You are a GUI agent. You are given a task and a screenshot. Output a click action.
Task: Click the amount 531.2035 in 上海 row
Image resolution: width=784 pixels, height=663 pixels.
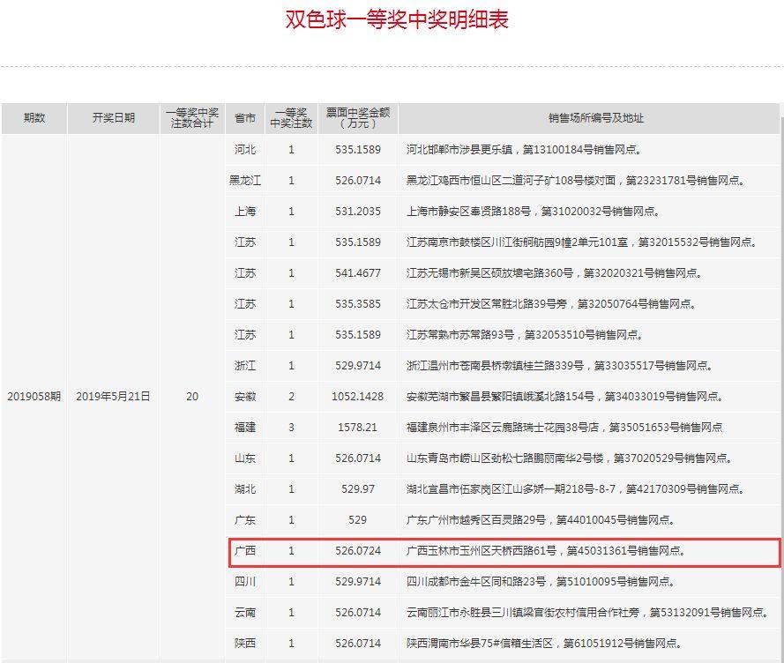click(358, 212)
